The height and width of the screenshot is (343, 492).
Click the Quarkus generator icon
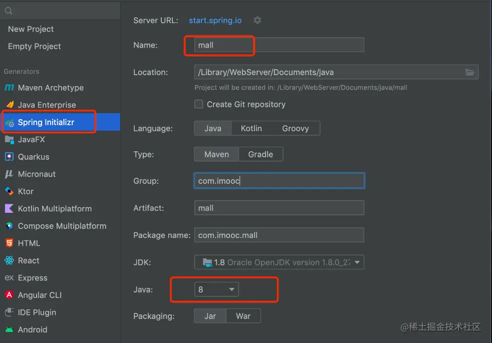(x=9, y=157)
